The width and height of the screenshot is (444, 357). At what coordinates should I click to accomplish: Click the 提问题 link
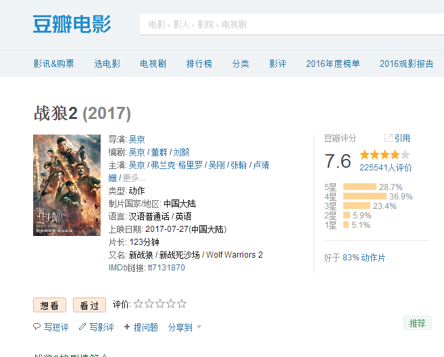pos(146,327)
